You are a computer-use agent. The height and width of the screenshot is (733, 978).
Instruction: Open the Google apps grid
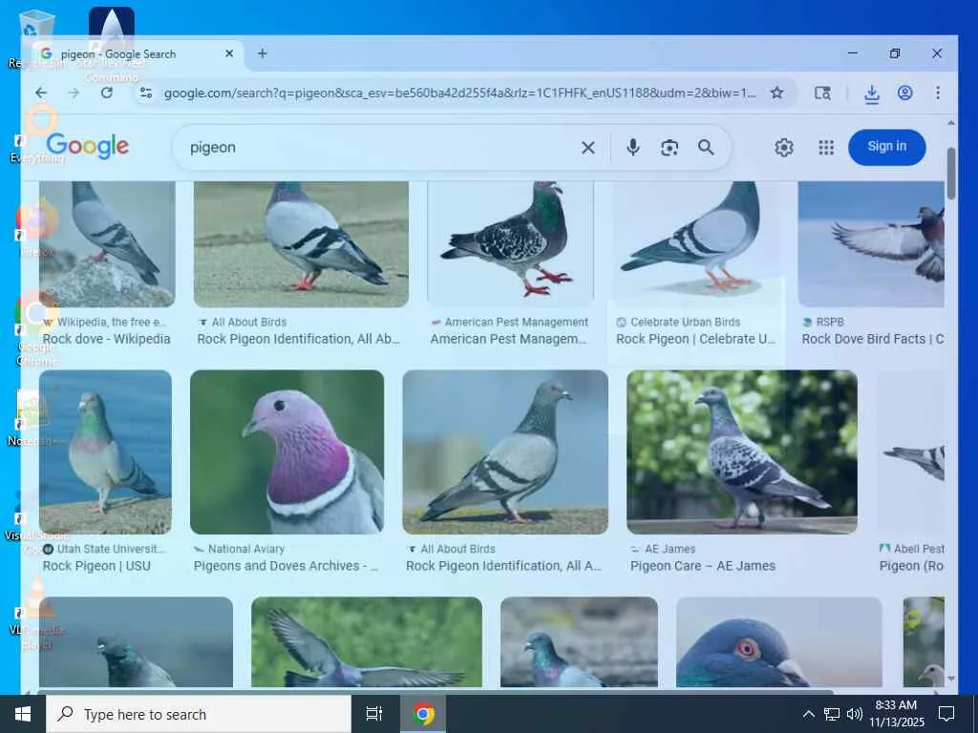826,148
